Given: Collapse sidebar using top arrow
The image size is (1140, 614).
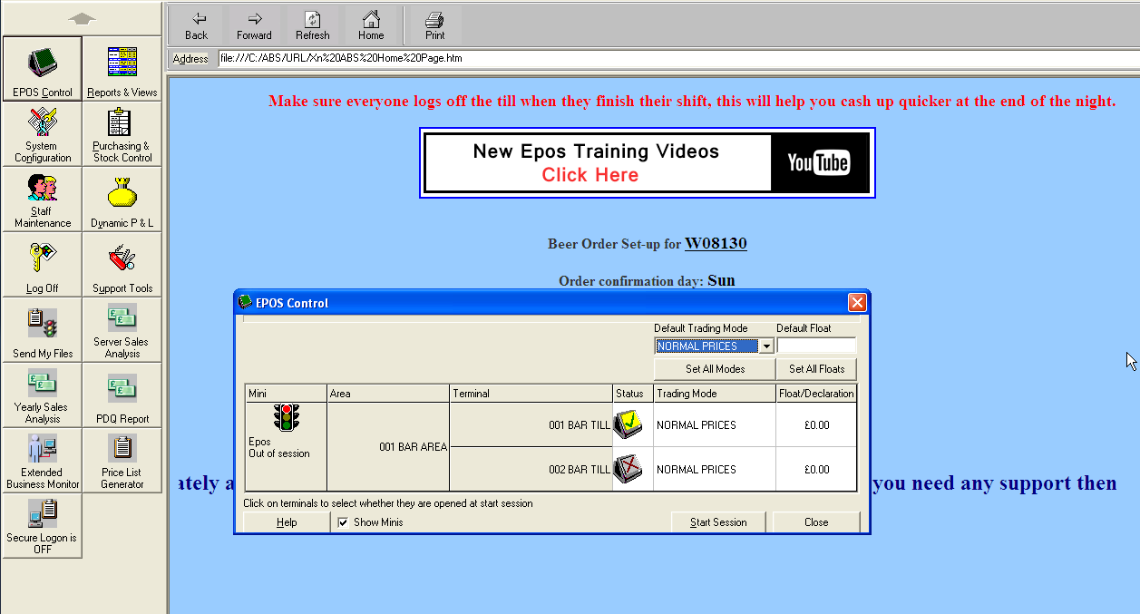Looking at the screenshot, I should (x=82, y=18).
